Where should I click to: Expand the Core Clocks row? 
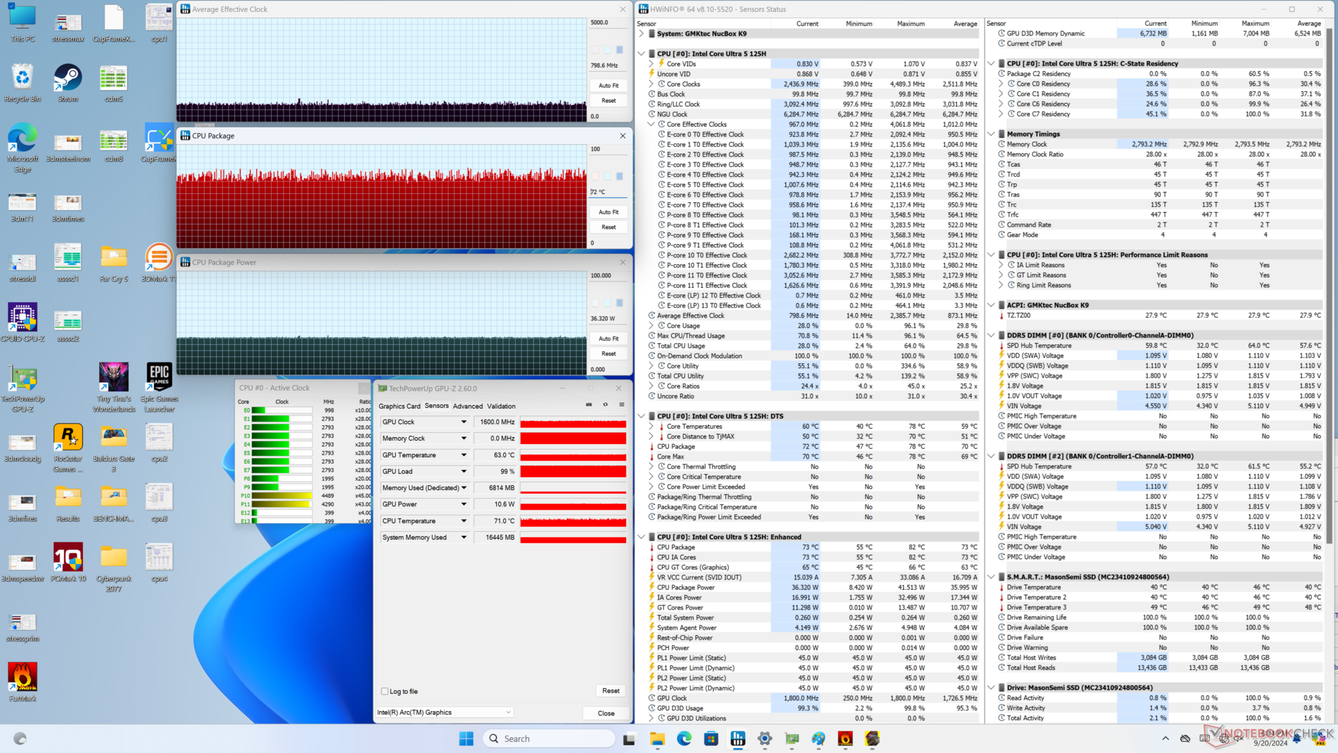tap(651, 84)
